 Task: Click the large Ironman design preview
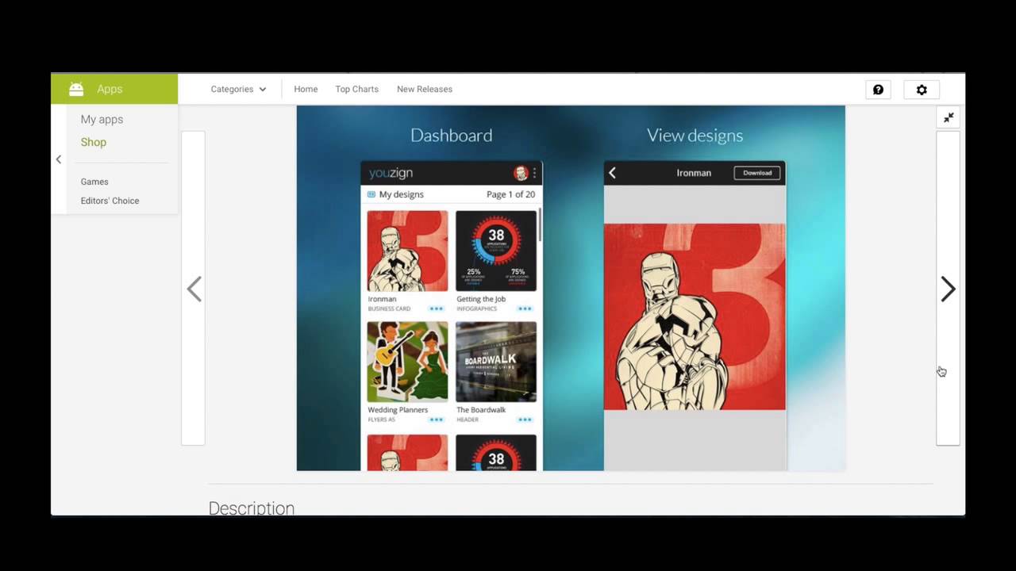pyautogui.click(x=695, y=317)
